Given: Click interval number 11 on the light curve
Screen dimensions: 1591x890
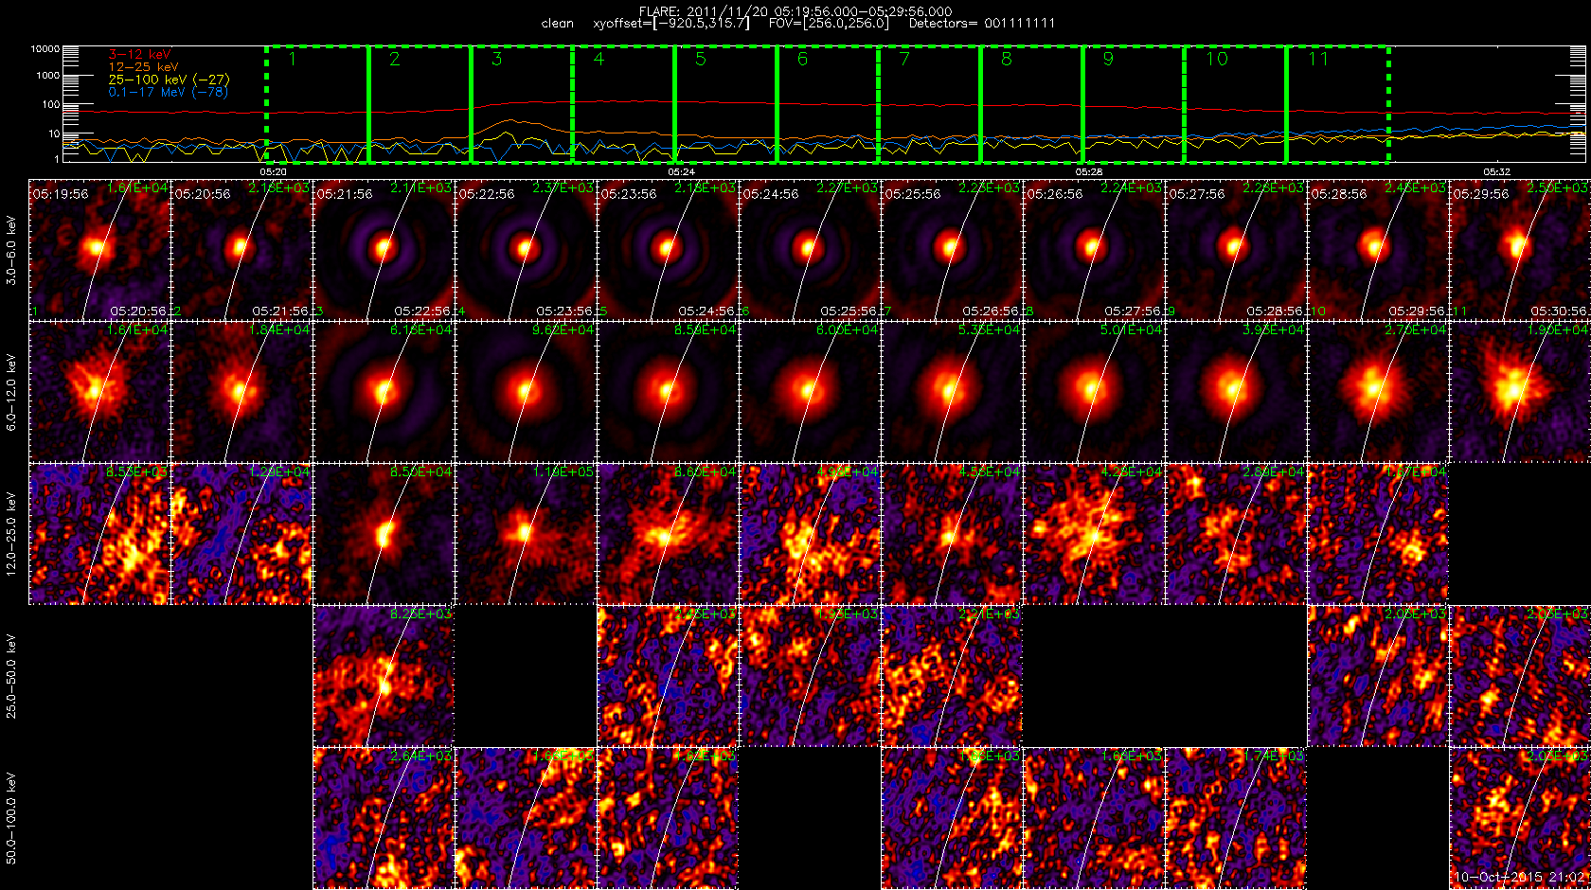Looking at the screenshot, I should [x=1318, y=59].
